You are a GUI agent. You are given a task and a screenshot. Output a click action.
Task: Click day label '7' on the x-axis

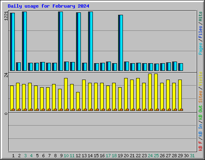point(49,156)
